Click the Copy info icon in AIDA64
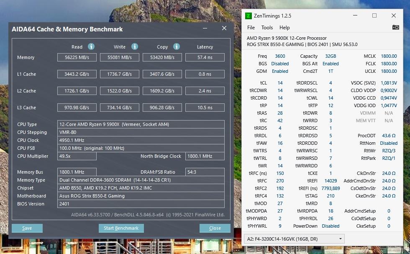The height and width of the screenshot is (254, 410). click(177, 46)
